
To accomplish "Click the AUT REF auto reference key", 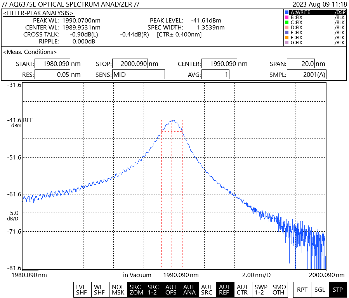I will point(224,289).
